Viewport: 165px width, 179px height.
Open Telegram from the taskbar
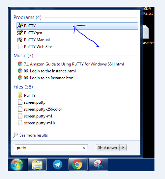(58, 165)
